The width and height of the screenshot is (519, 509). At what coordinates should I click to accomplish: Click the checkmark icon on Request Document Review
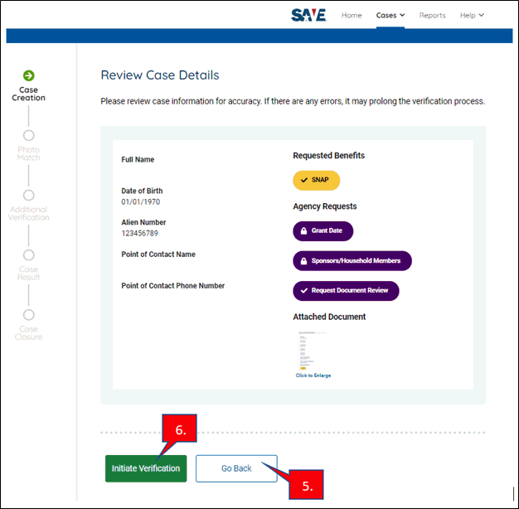click(303, 291)
